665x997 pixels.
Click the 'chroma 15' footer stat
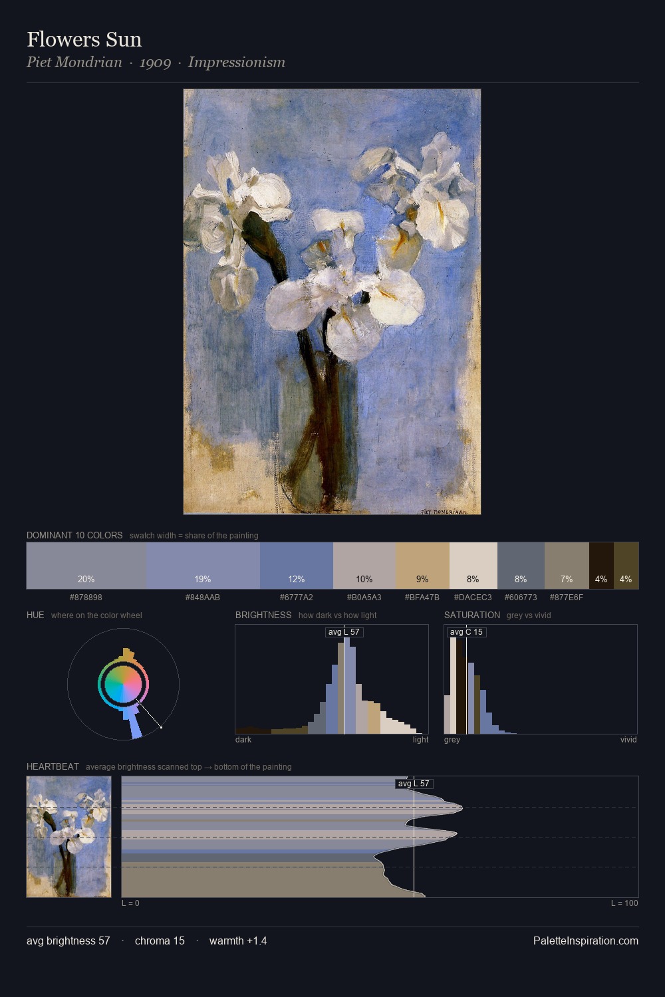point(160,941)
